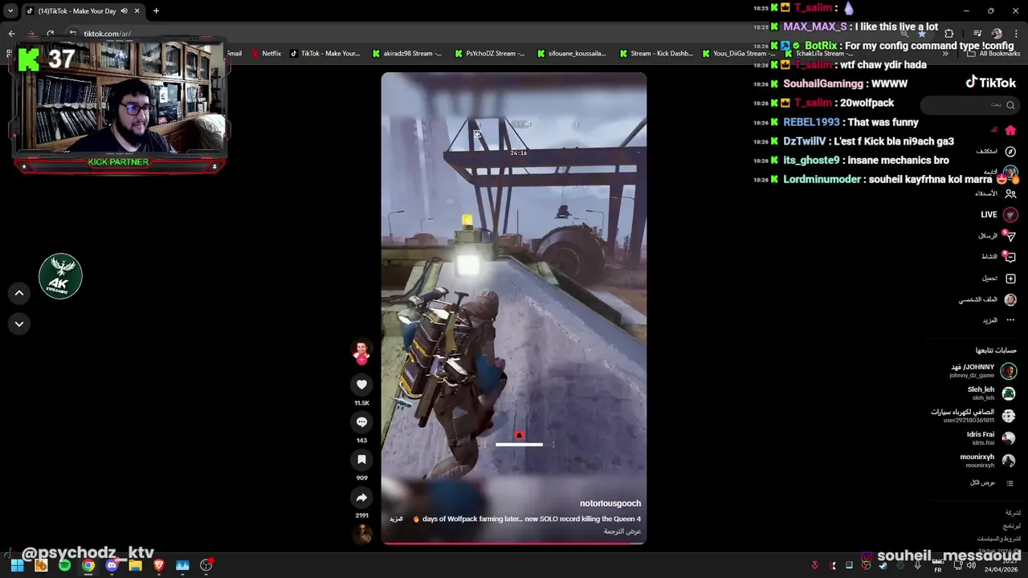The width and height of the screenshot is (1028, 578).
Task: Mute the TikTok browser tab audio
Action: click(x=124, y=11)
